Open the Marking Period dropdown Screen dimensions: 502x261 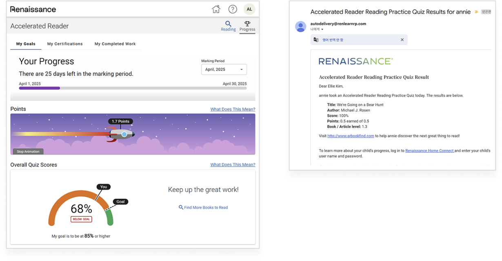(224, 70)
